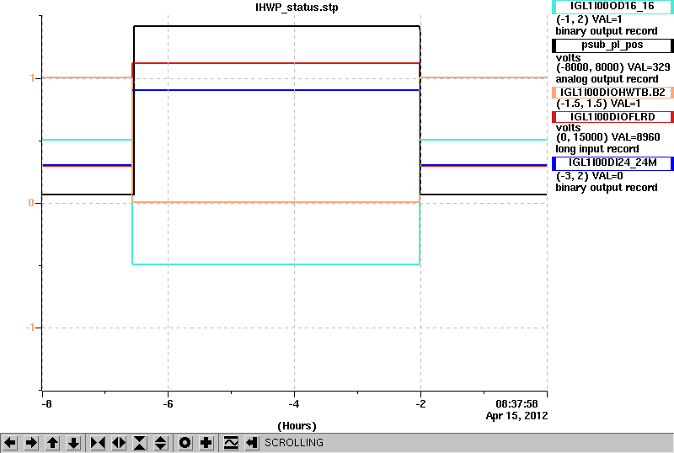Click the plus-sign toolbar icon
674x453 pixels.
click(206, 443)
